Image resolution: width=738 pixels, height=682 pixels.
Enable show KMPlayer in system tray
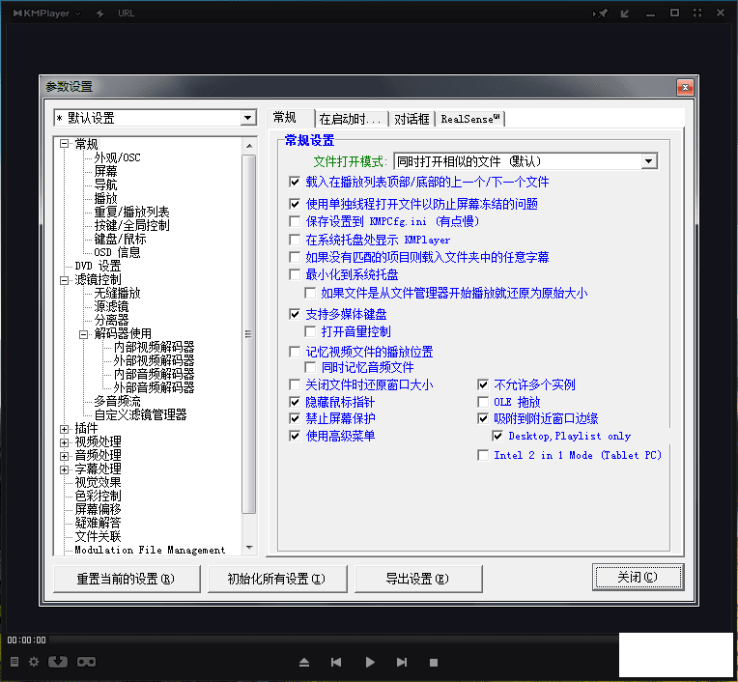(295, 240)
